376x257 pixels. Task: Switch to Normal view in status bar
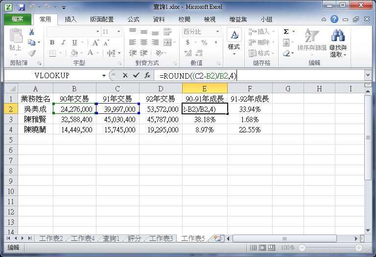pos(253,248)
